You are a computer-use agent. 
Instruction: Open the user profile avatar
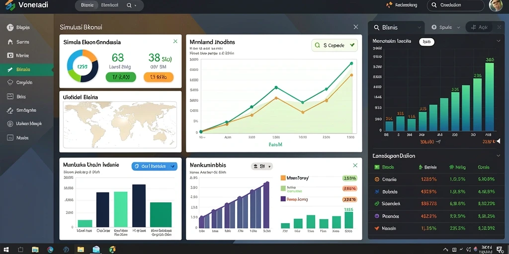click(x=496, y=5)
